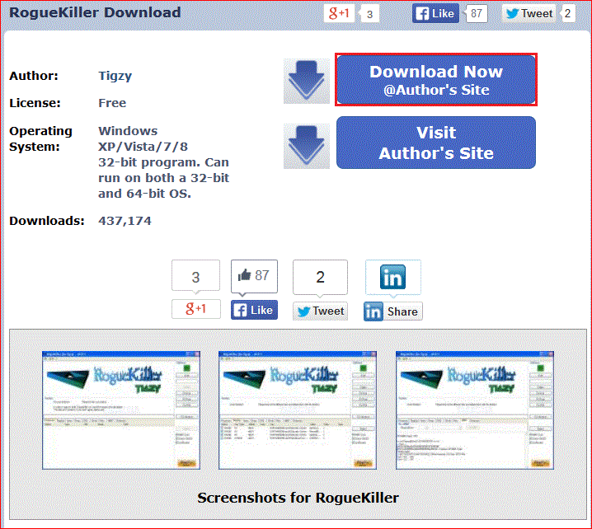Click the Facebook Like button below 87 bubble
Screen dimensions: 592x529
pyautogui.click(x=254, y=310)
